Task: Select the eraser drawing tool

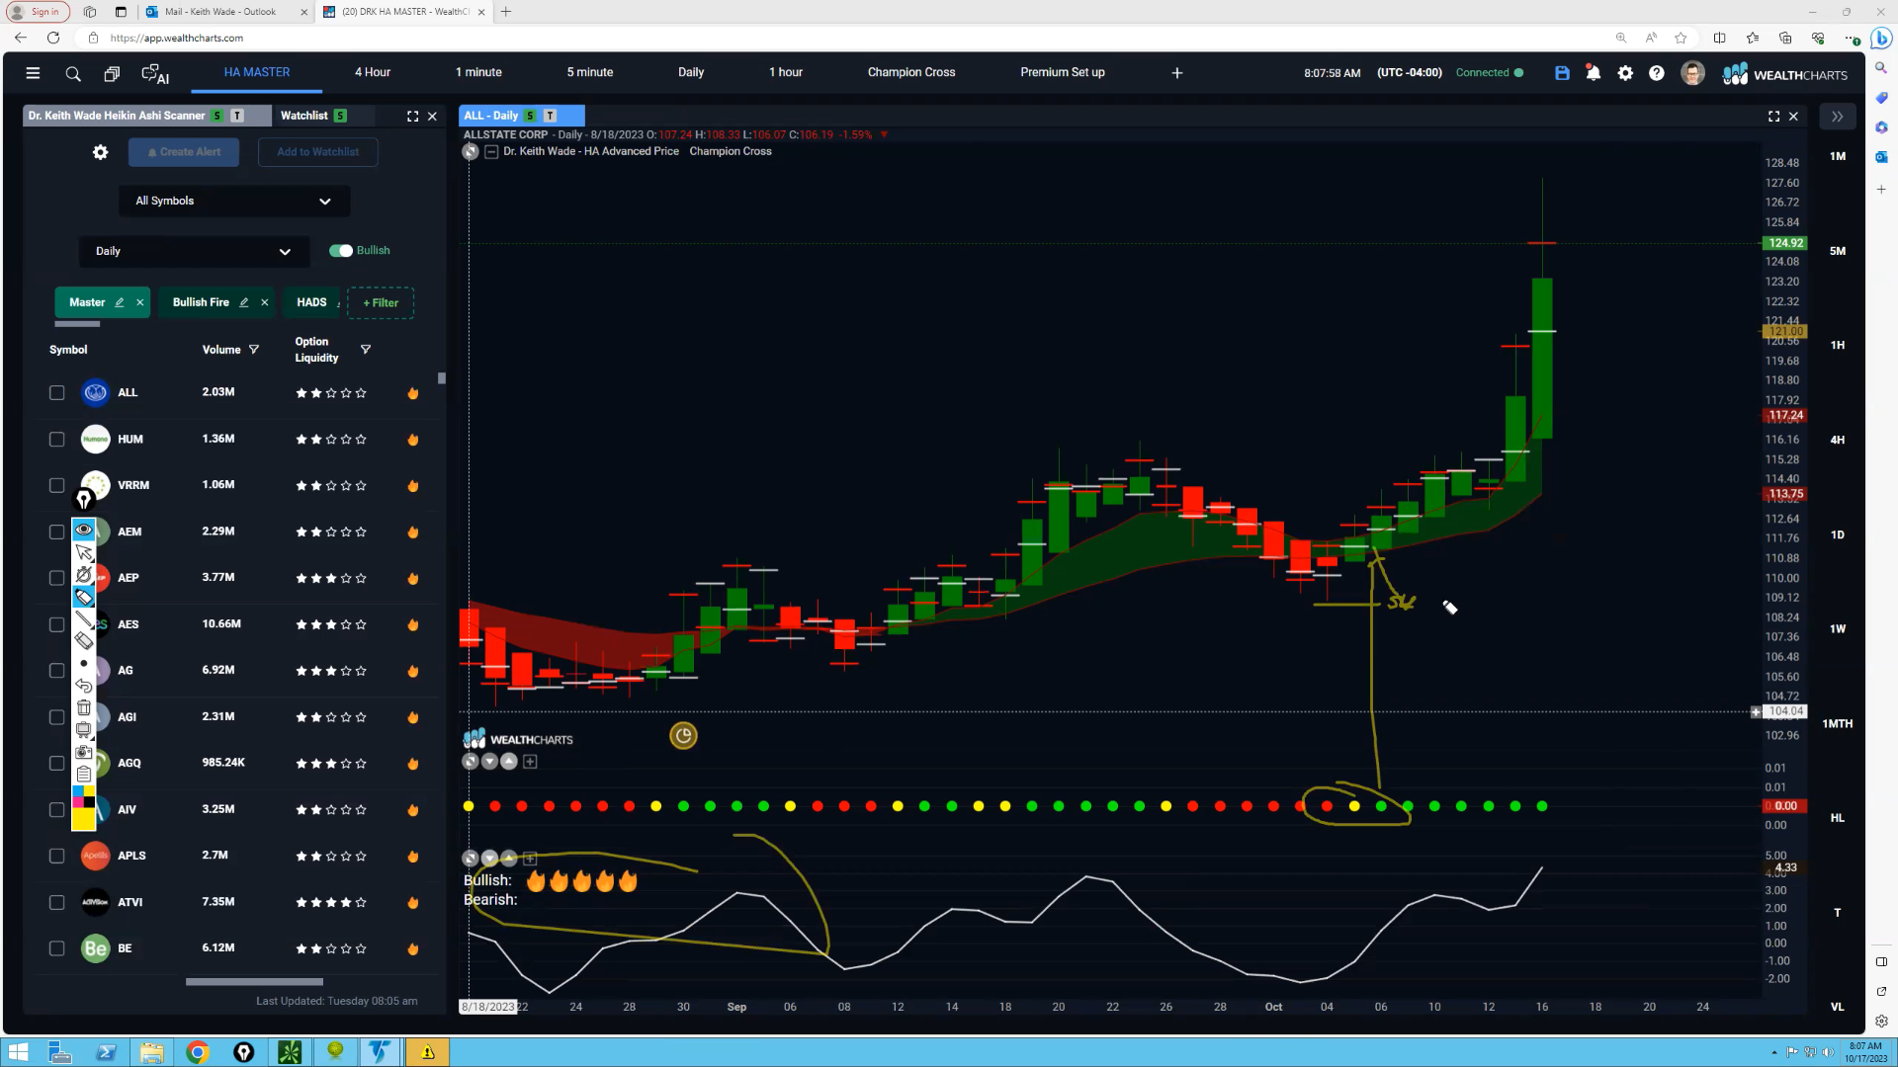Action: point(84,641)
